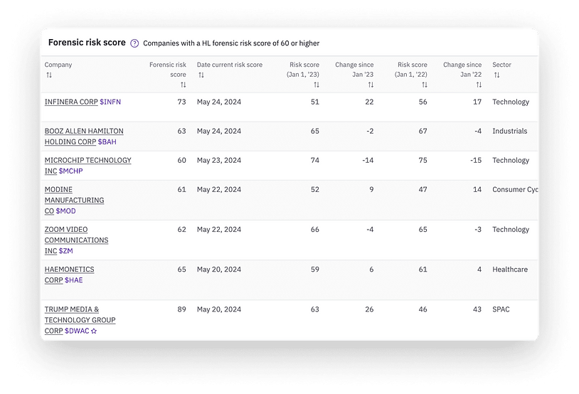The width and height of the screenshot is (579, 394).
Task: Sort by Risk score Jan 1 '22 arrows
Action: [425, 85]
